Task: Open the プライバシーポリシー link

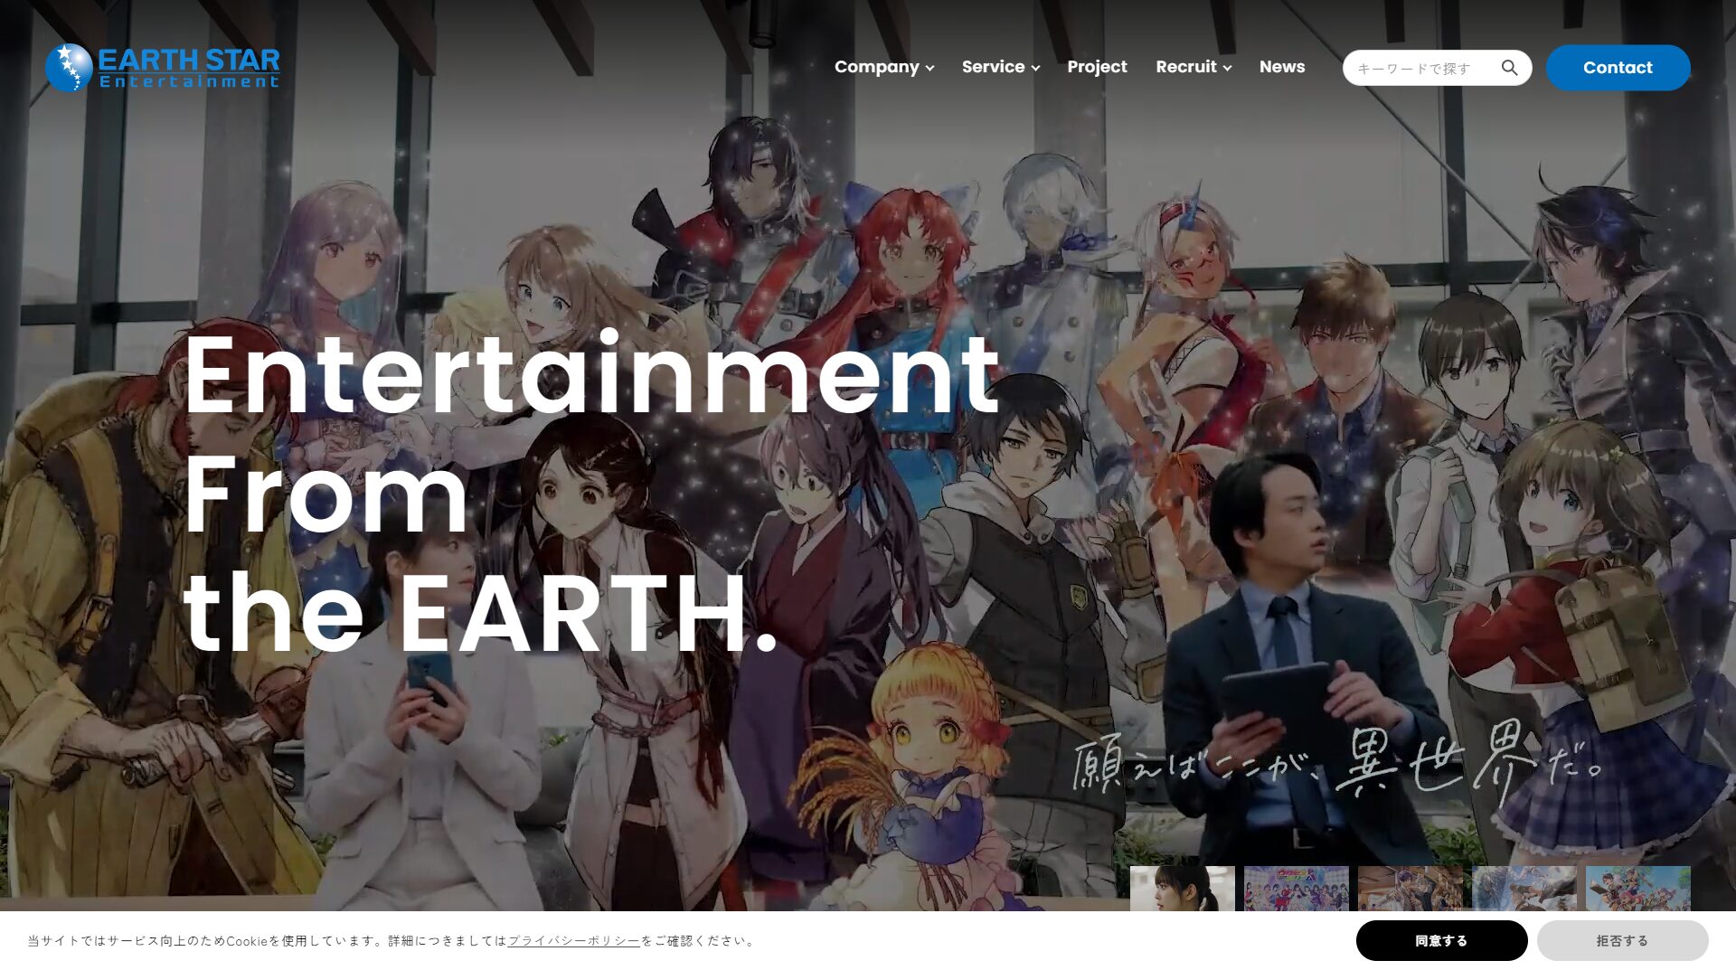Action: (573, 940)
